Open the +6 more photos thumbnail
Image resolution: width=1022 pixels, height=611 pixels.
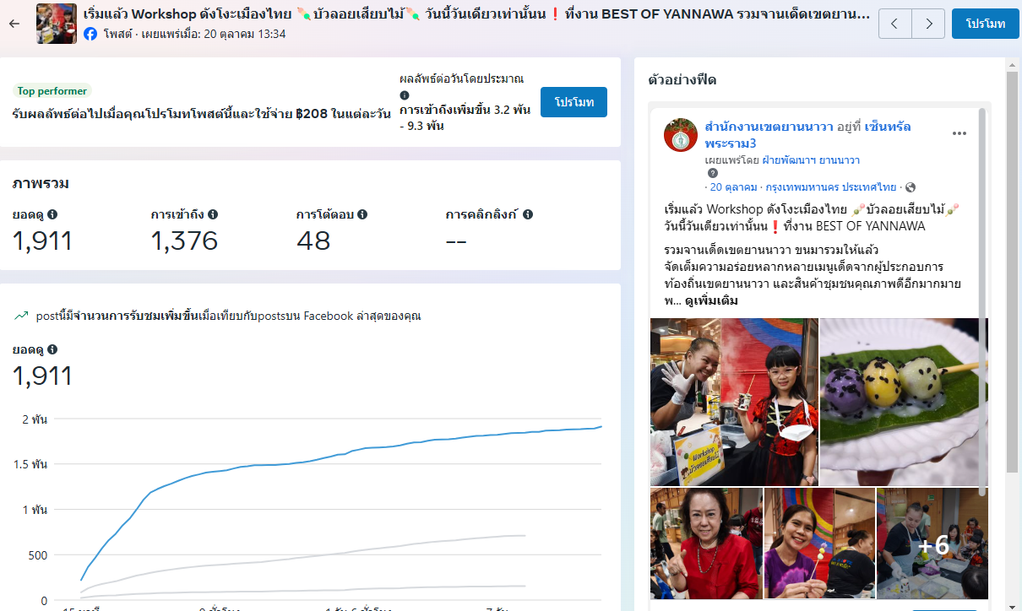click(x=932, y=543)
